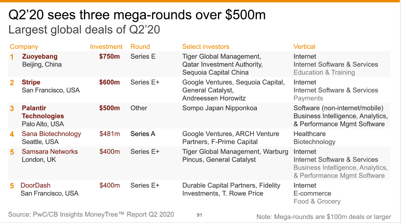Click the slide page number 91
Viewport: 401px width, 223px height.
[x=199, y=215]
